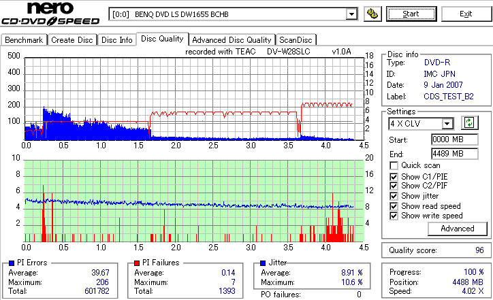
Task: Disable Show jitter checkbox
Action: coord(394,196)
